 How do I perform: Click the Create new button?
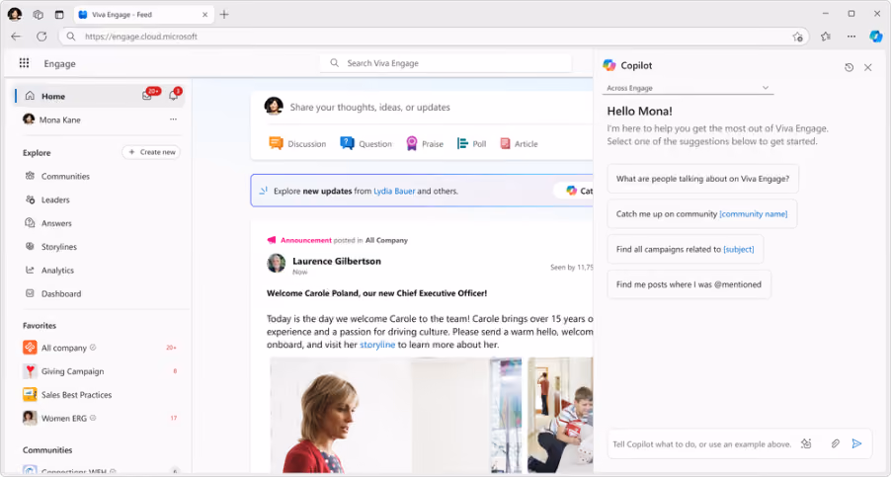click(x=151, y=152)
